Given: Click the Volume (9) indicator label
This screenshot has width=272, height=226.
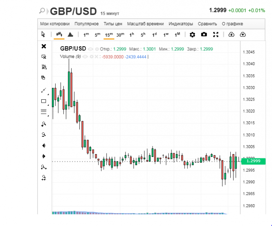Looking at the screenshot, I should tap(70, 56).
